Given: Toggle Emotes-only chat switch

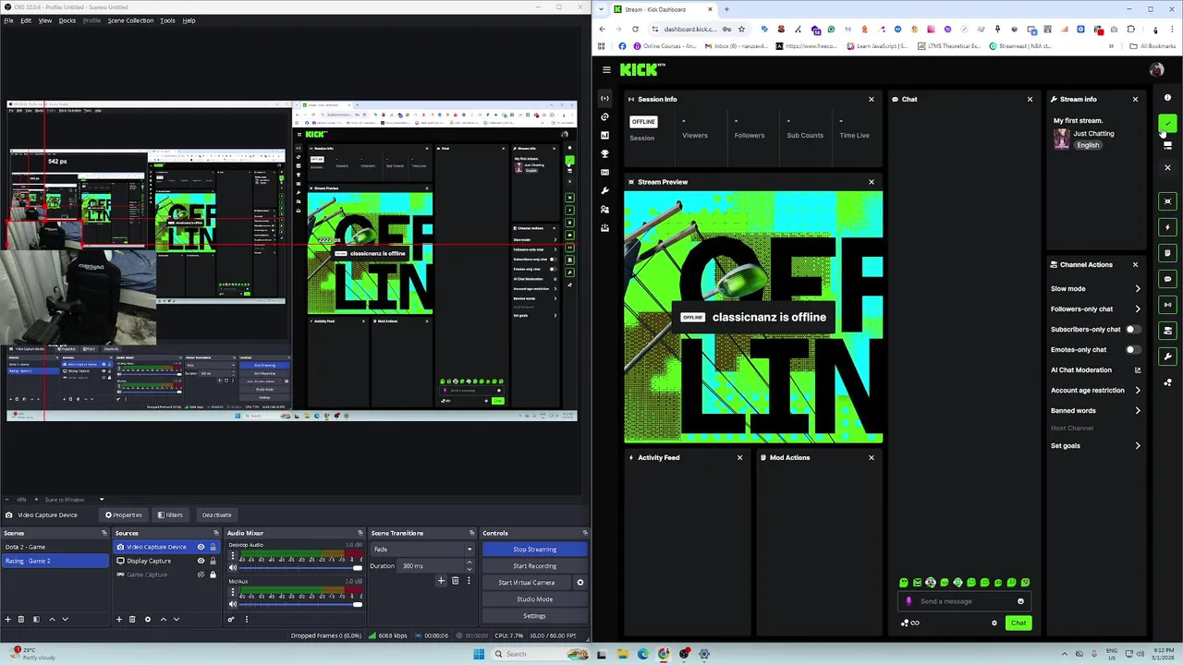Looking at the screenshot, I should (1131, 350).
